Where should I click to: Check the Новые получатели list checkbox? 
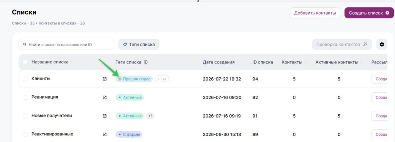(25, 116)
